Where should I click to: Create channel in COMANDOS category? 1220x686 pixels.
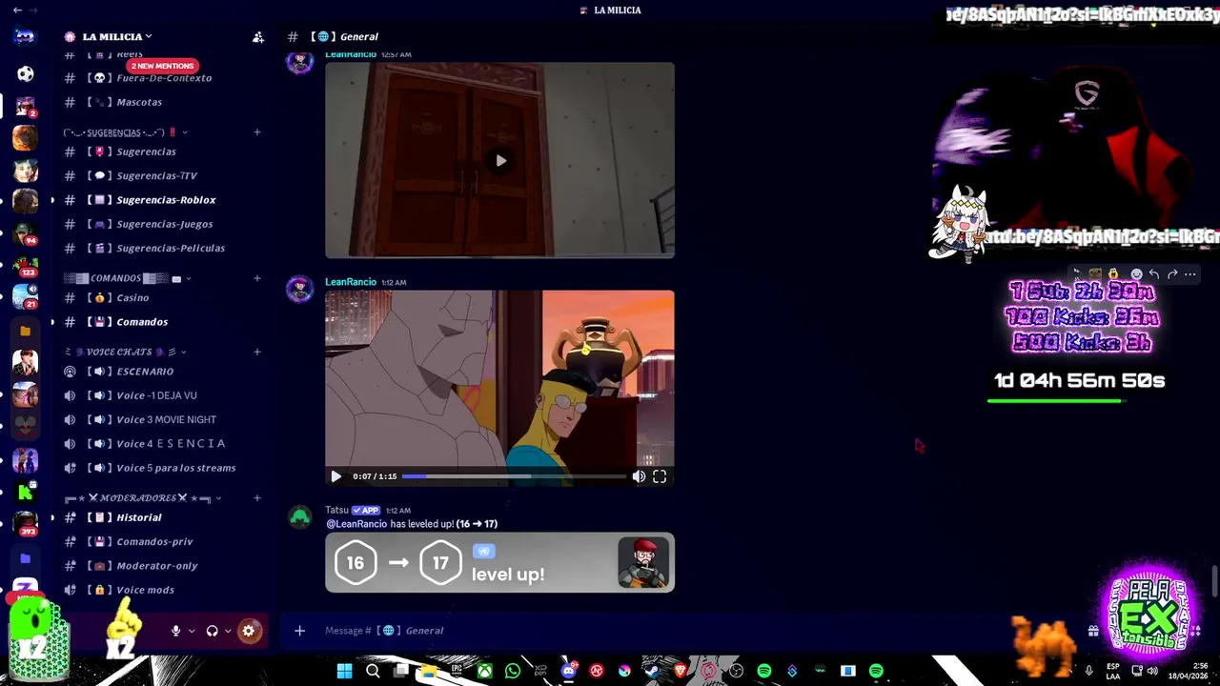click(257, 278)
